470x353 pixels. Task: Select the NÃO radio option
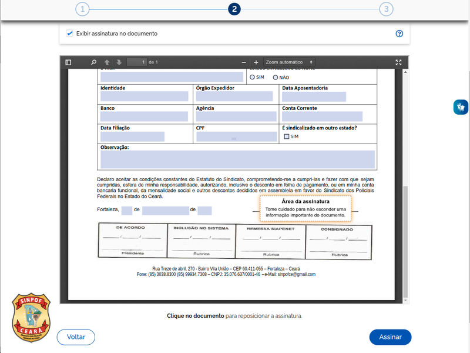pos(276,78)
